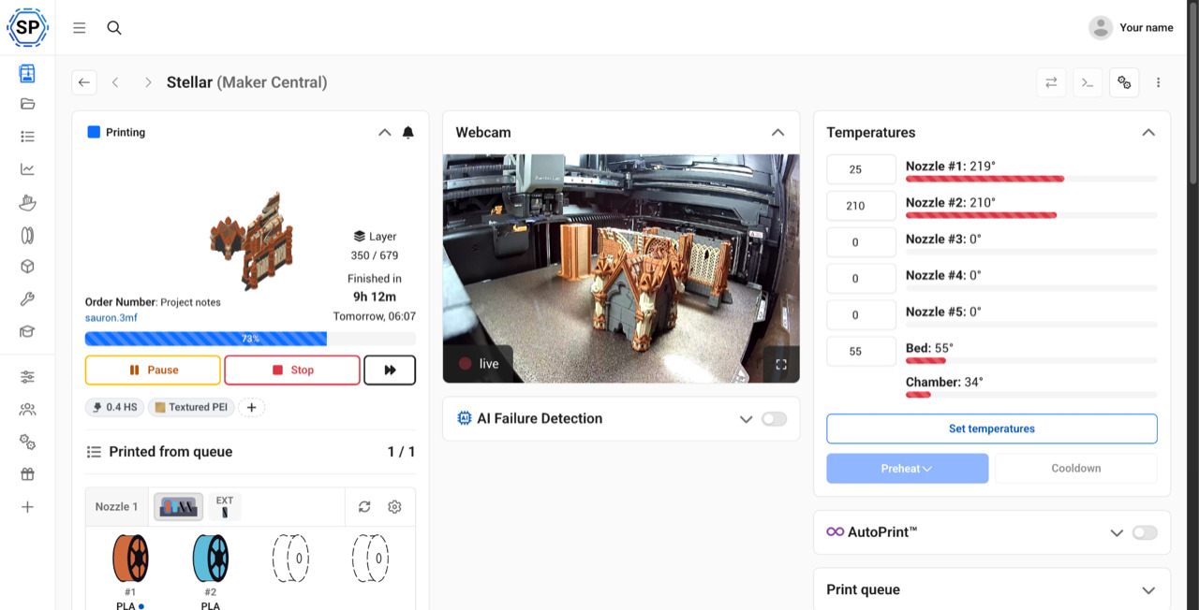
Task: Open the user account menu Your name
Action: coord(1132,28)
